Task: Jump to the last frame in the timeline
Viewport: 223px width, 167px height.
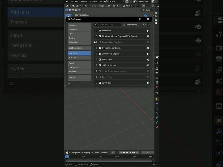Action: click(137, 153)
